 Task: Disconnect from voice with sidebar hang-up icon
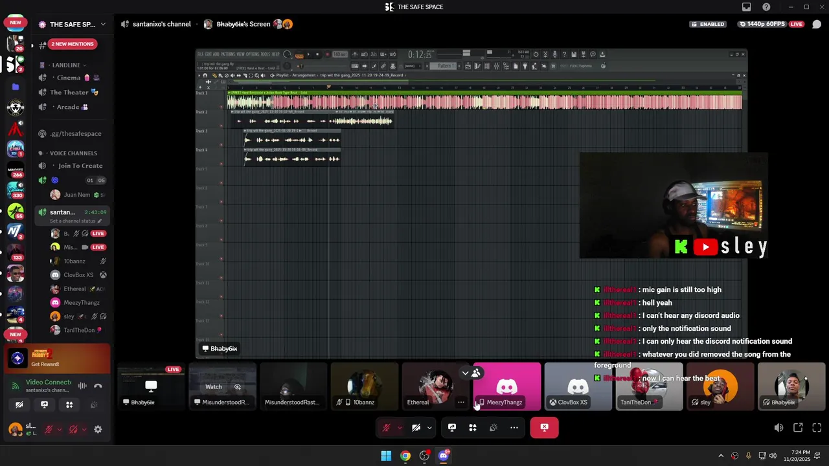click(x=98, y=386)
